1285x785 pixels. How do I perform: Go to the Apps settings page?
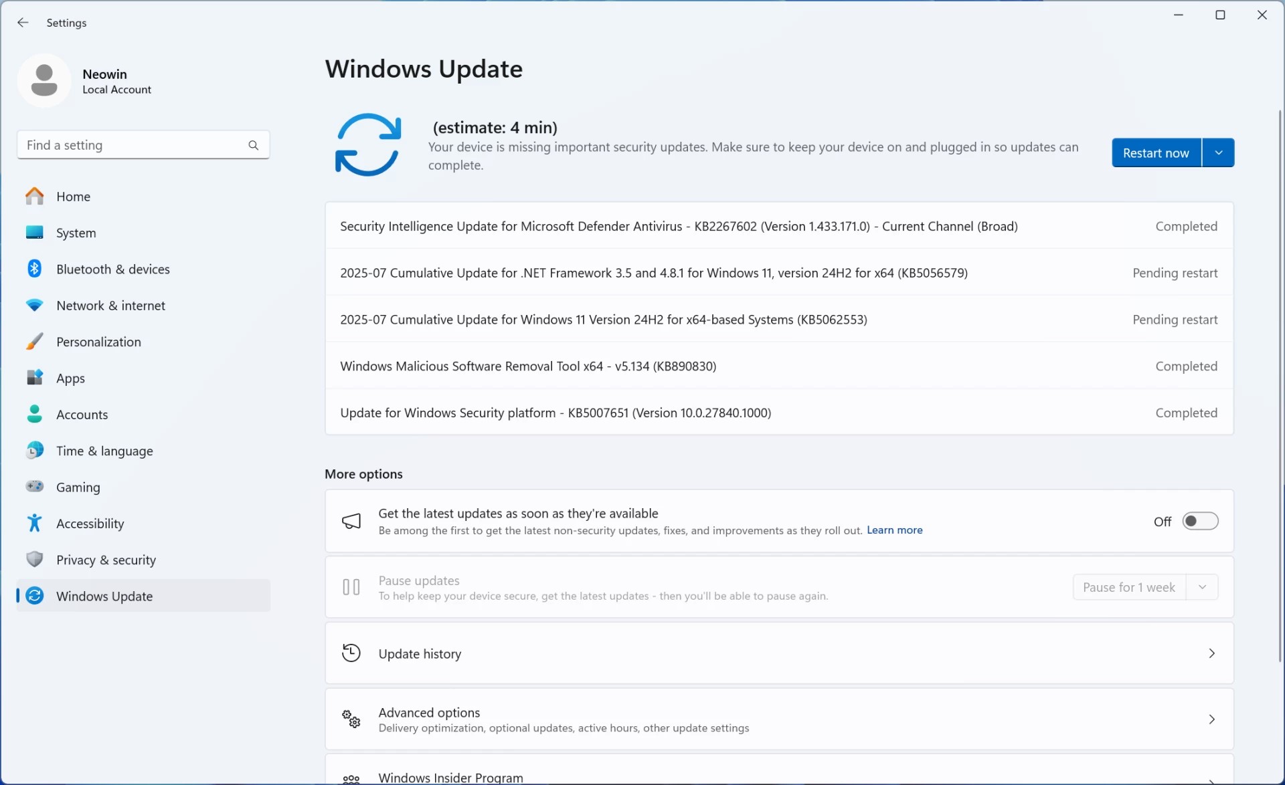[x=70, y=378]
